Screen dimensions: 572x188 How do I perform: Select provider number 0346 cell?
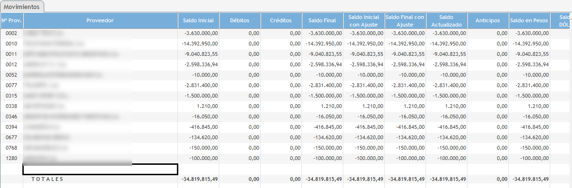11,116
